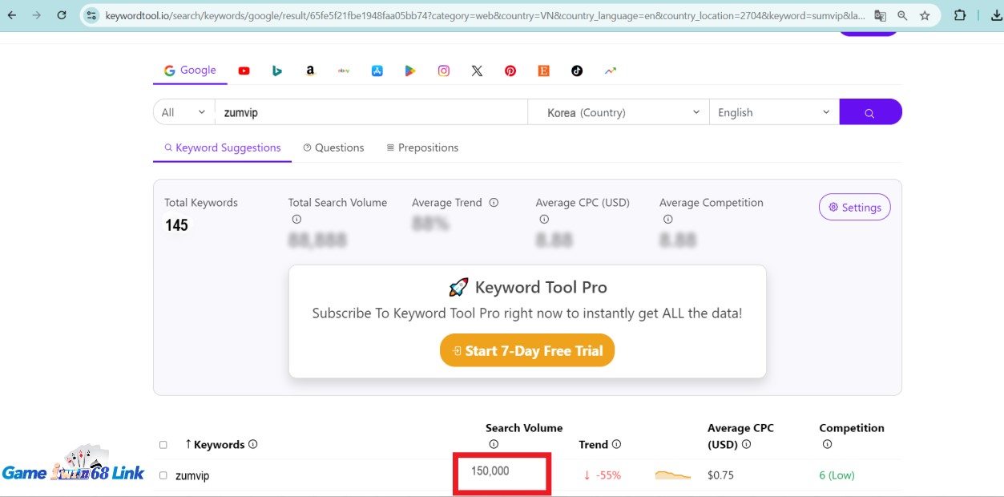The width and height of the screenshot is (1004, 497).
Task: Open Instagram keyword research
Action: click(x=442, y=71)
